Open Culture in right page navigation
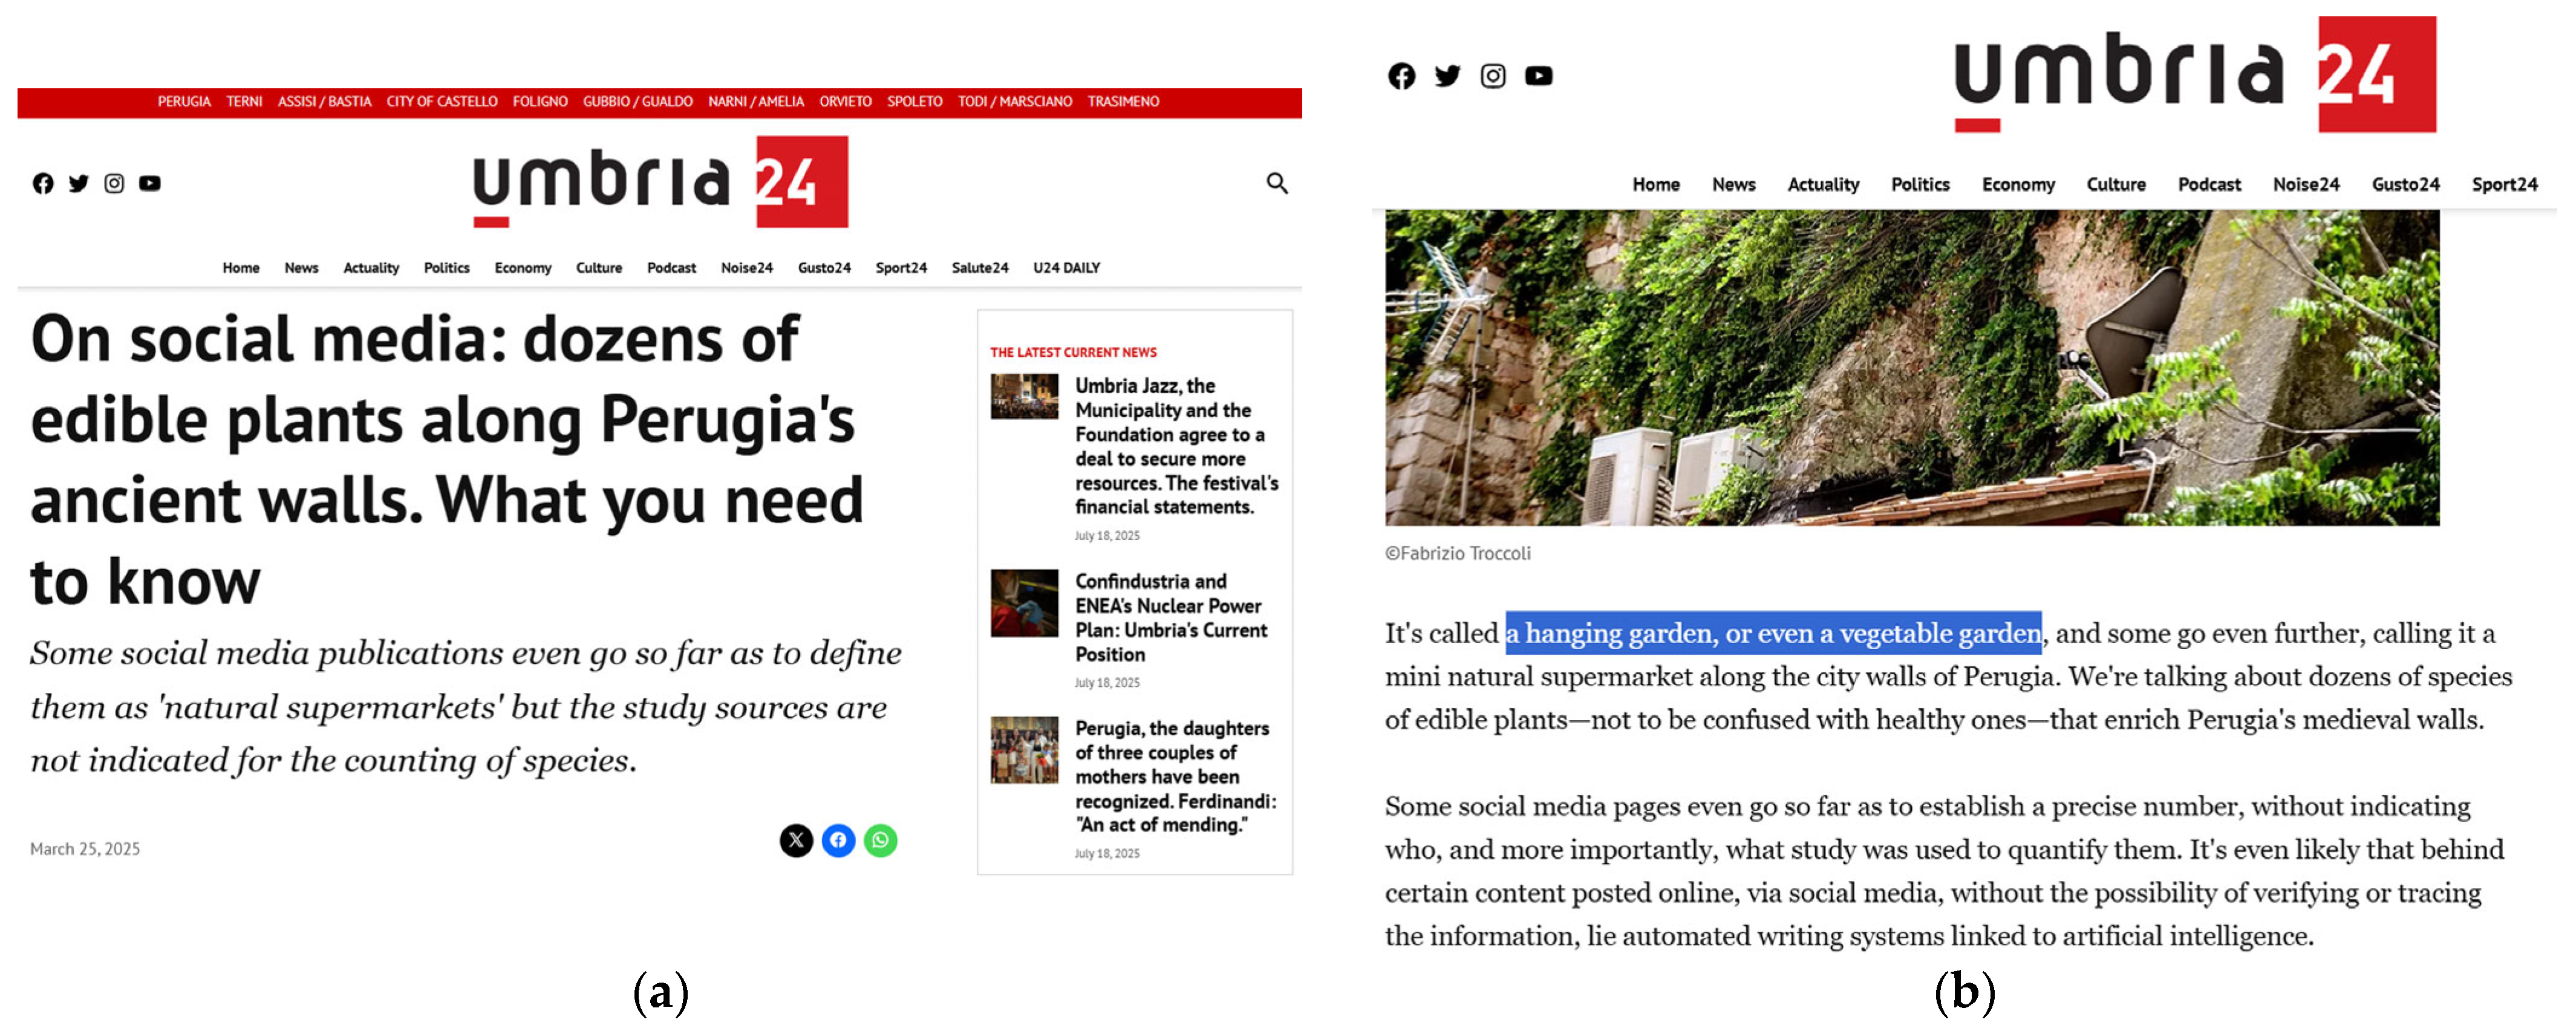 [2117, 185]
